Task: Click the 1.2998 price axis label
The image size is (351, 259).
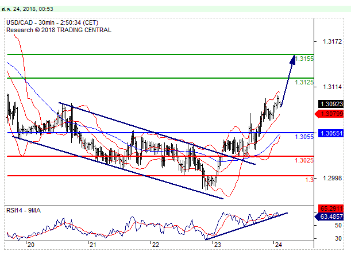Action: tap(333, 178)
